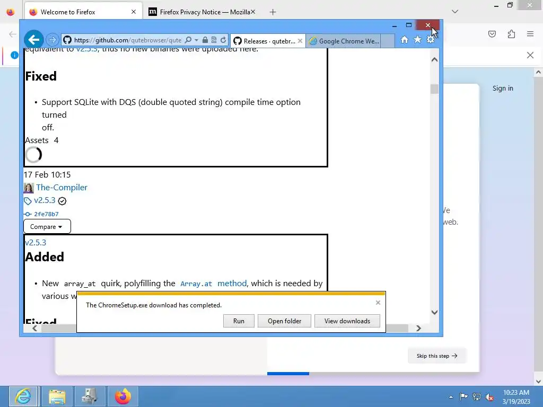
Task: Switch to Firefox Privacy Notice tab
Action: click(202, 12)
